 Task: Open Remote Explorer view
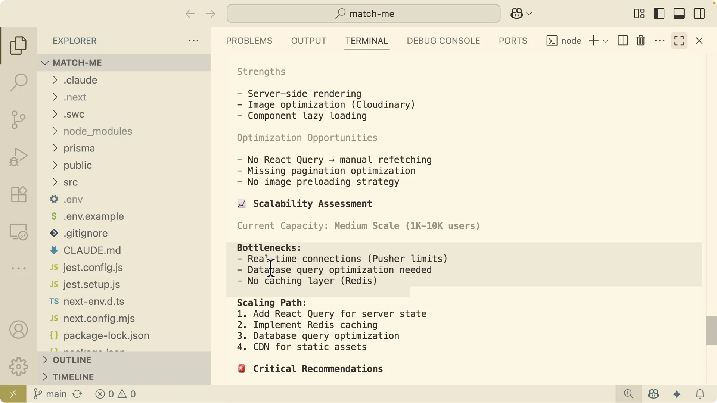tap(18, 232)
